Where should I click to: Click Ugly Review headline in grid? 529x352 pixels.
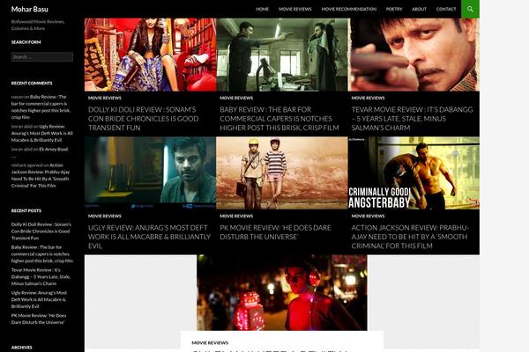(149, 237)
